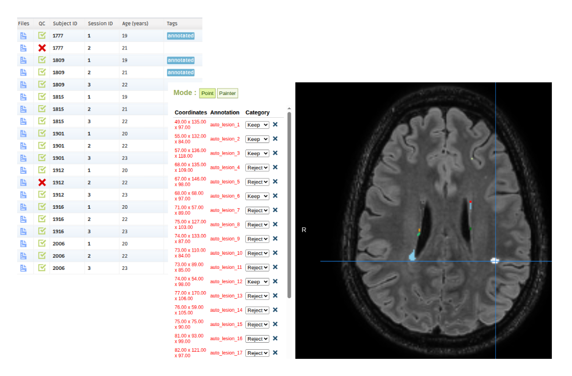The image size is (572, 376).
Task: Click bright white lesion at crosshair intersection
Action: 495,260
